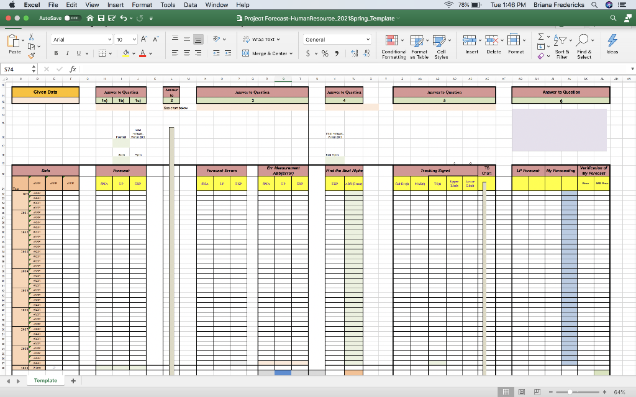Add a new sheet with plus button
Viewport: 636px width, 397px height.
(73, 381)
